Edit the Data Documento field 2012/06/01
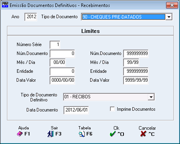 (76, 110)
